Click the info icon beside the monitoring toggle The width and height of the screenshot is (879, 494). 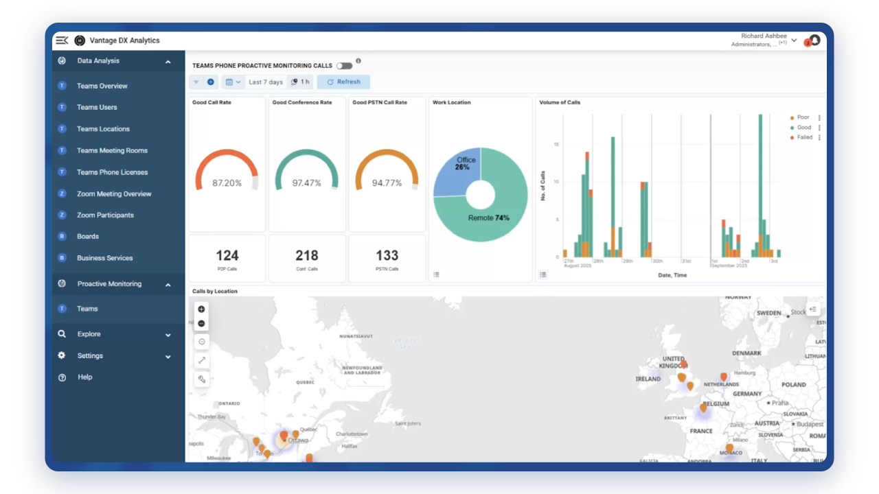pos(358,61)
